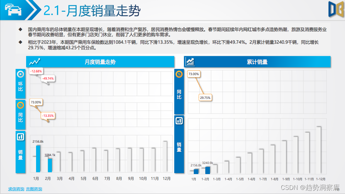Click the -49.74% data label
345x194 pixels.
point(48,78)
